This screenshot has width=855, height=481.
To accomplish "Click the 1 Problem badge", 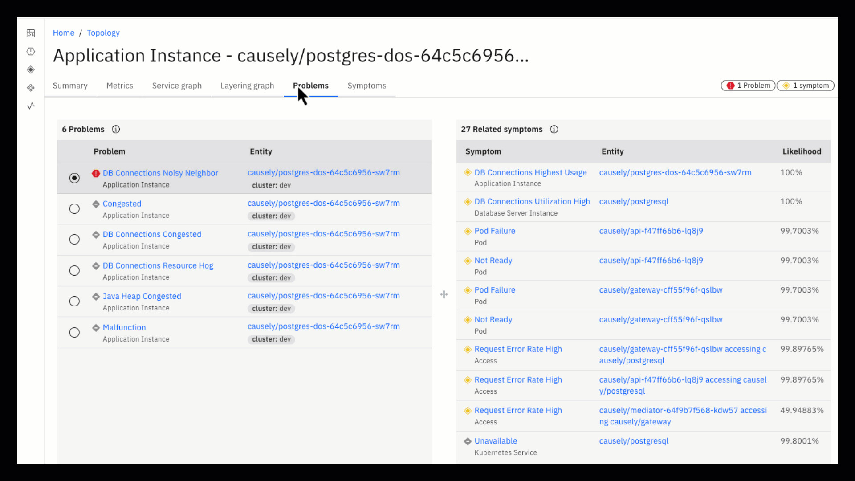I will point(748,86).
